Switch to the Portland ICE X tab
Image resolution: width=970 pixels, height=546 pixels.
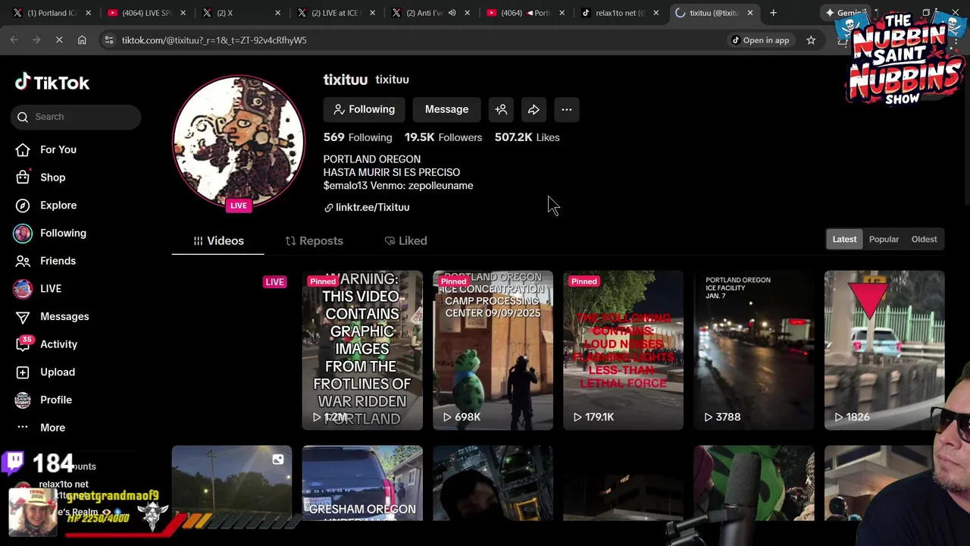coord(51,13)
